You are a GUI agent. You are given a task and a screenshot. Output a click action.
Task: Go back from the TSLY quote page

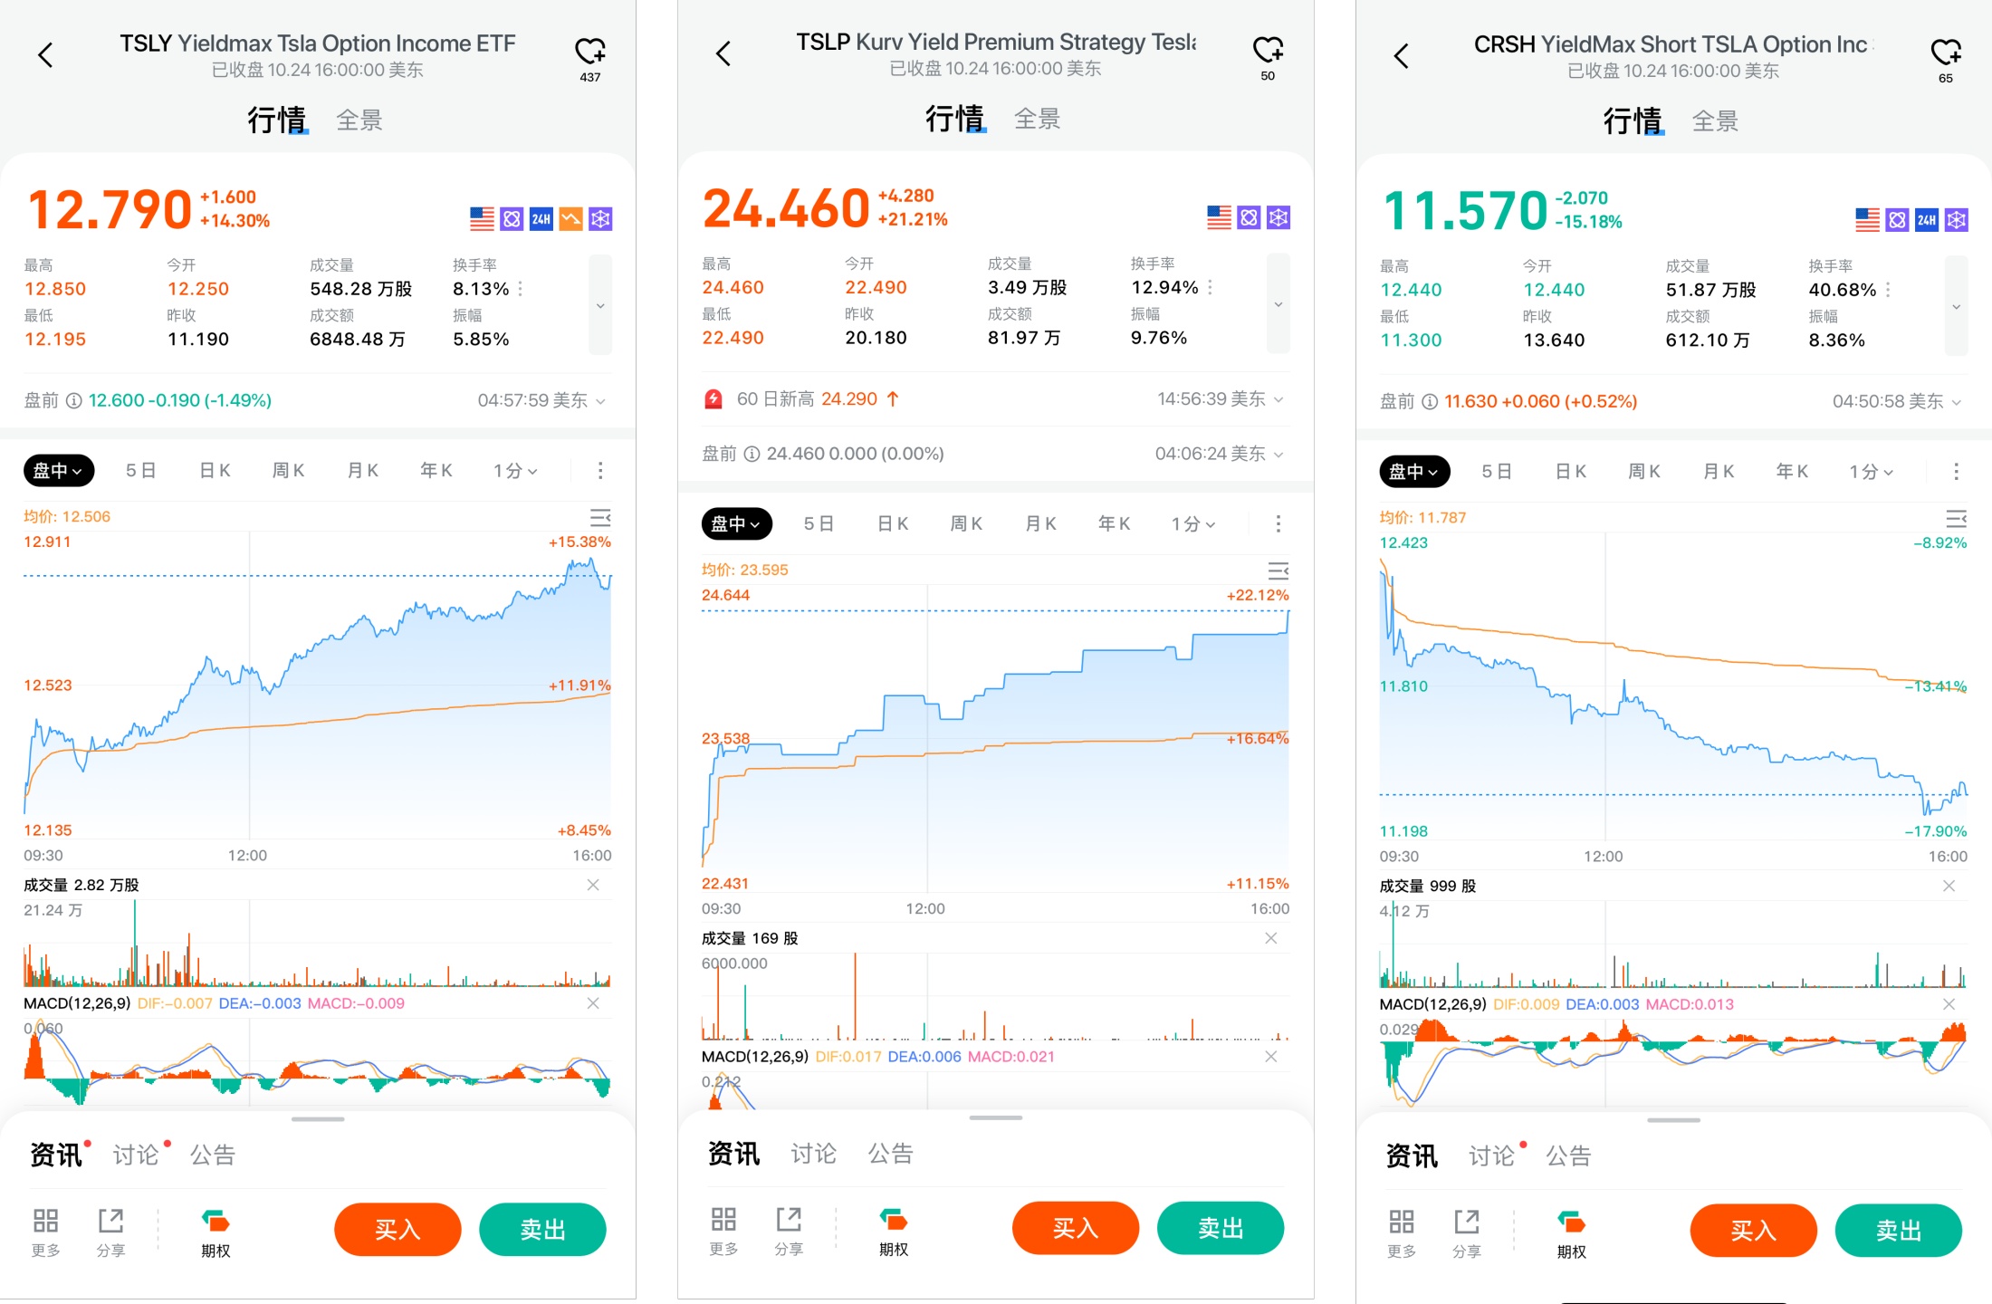click(45, 55)
